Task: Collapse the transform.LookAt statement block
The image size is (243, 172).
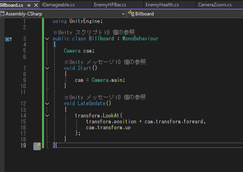Action: click(x=47, y=115)
